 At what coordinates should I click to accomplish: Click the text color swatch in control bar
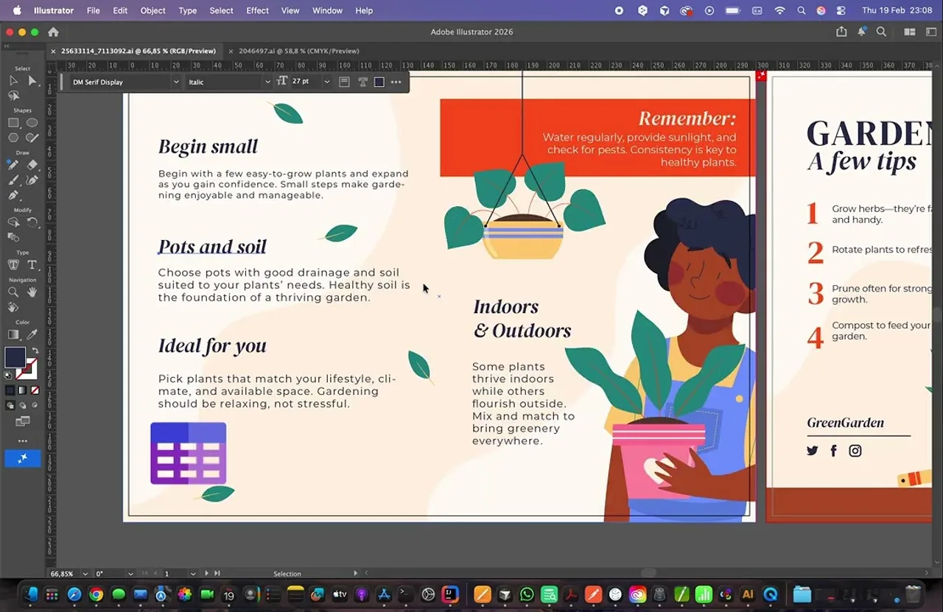[379, 82]
